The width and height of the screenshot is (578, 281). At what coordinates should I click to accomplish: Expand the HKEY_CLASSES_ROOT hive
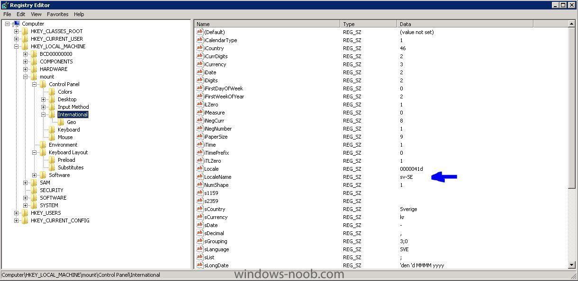pos(16,31)
